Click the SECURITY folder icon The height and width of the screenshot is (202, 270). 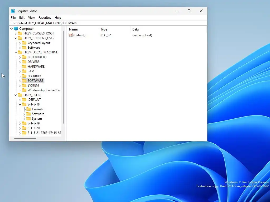click(24, 76)
